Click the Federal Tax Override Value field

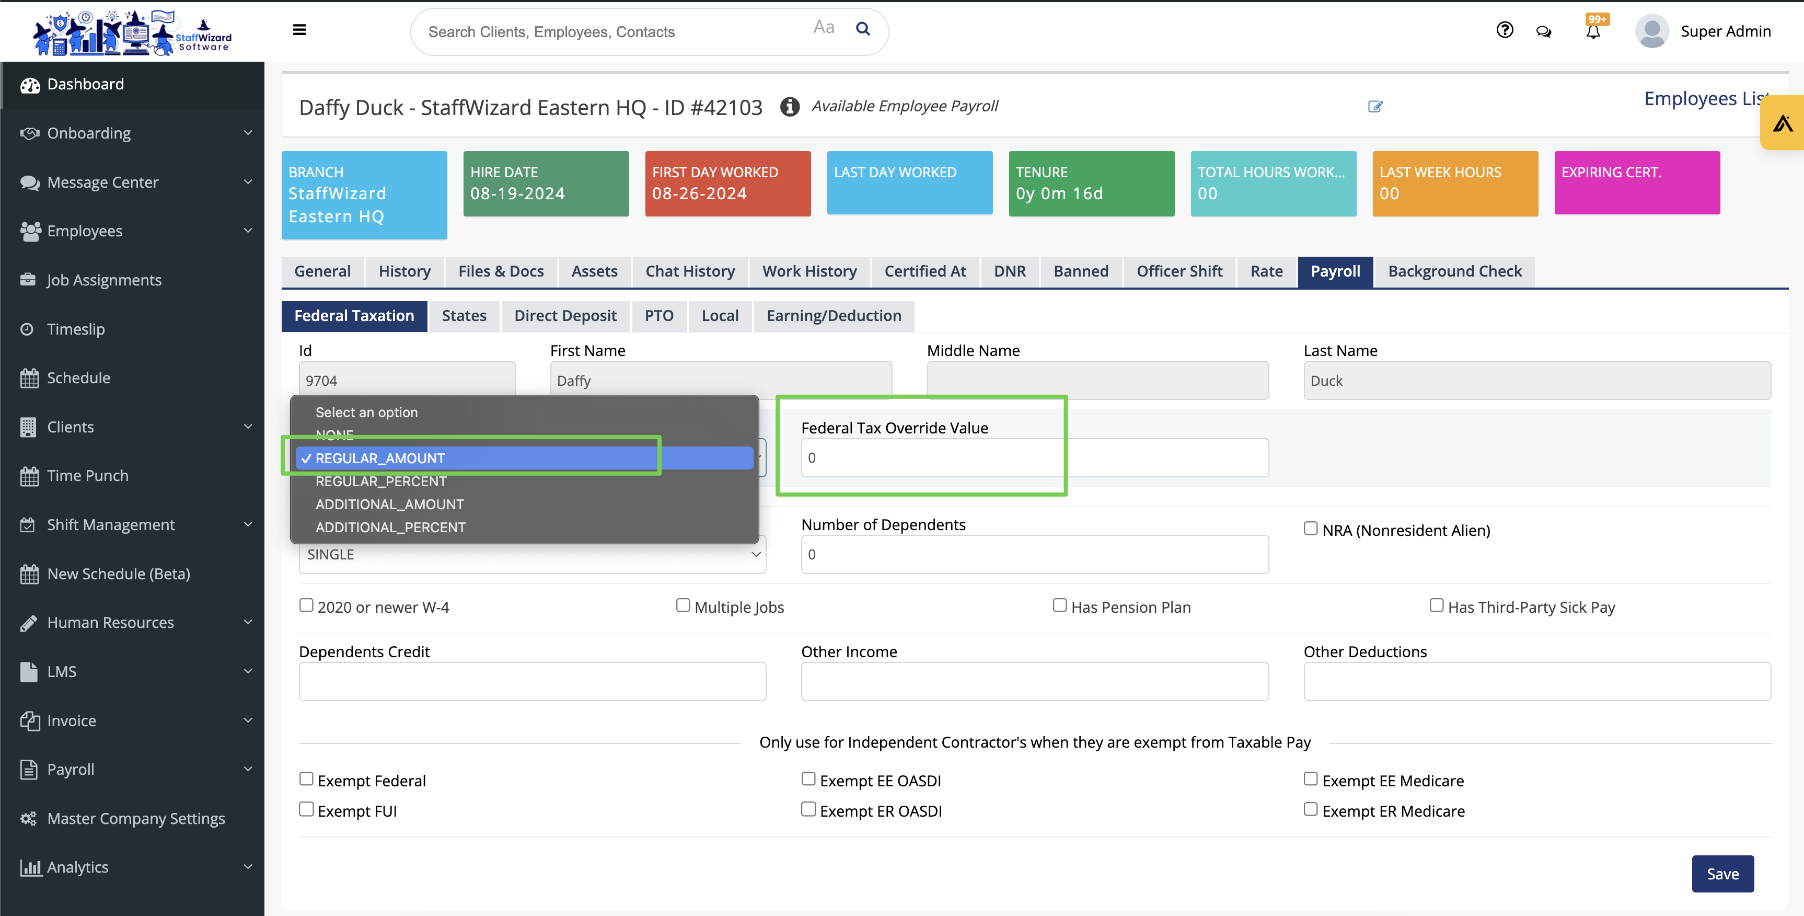click(1034, 459)
